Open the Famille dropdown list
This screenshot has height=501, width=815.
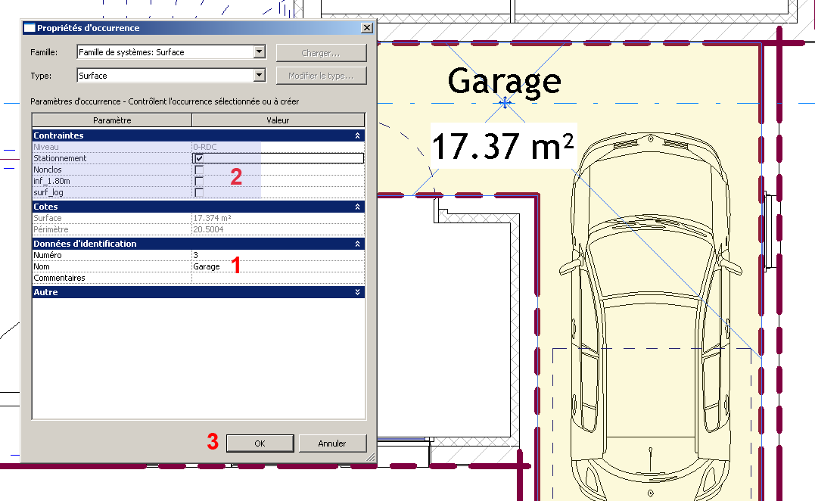coord(260,52)
